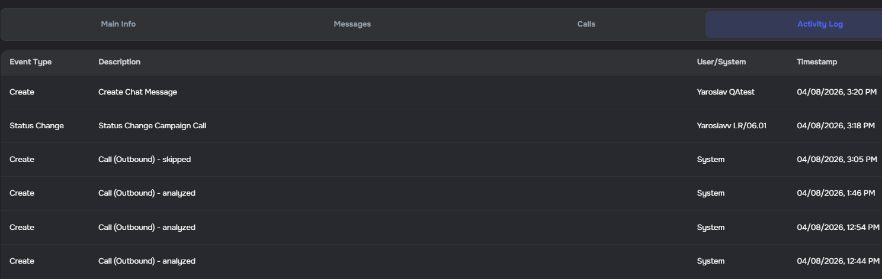The image size is (882, 279).
Task: Click the Description column header
Action: point(120,62)
